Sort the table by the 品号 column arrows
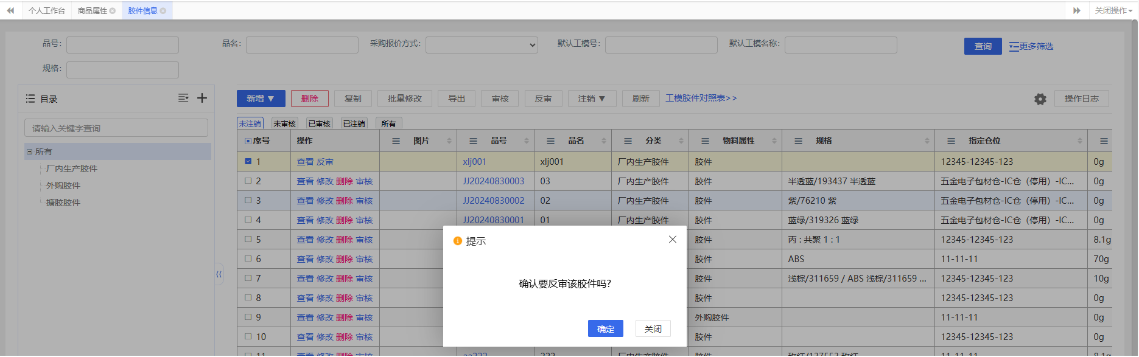This screenshot has height=357, width=1139. pyautogui.click(x=527, y=141)
